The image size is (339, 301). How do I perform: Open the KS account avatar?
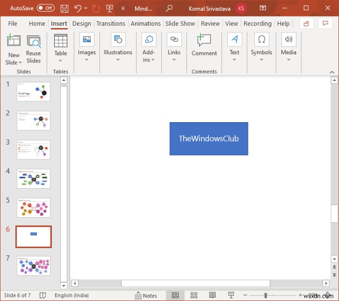tap(241, 8)
